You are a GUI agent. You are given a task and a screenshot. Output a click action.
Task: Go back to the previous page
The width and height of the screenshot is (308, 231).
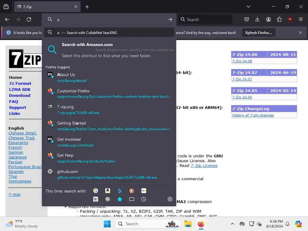pos(7,20)
